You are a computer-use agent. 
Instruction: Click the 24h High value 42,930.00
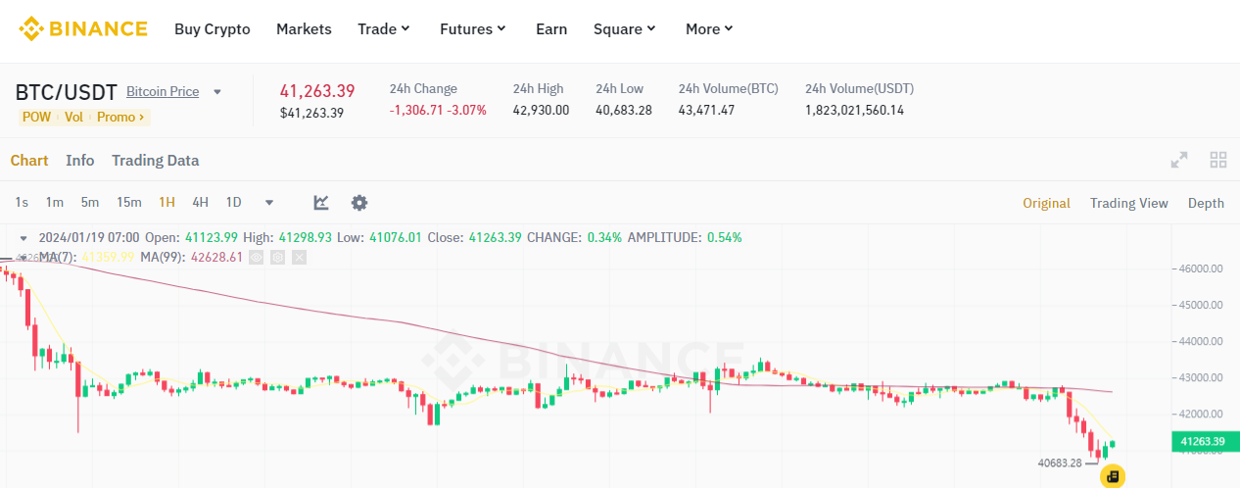541,110
